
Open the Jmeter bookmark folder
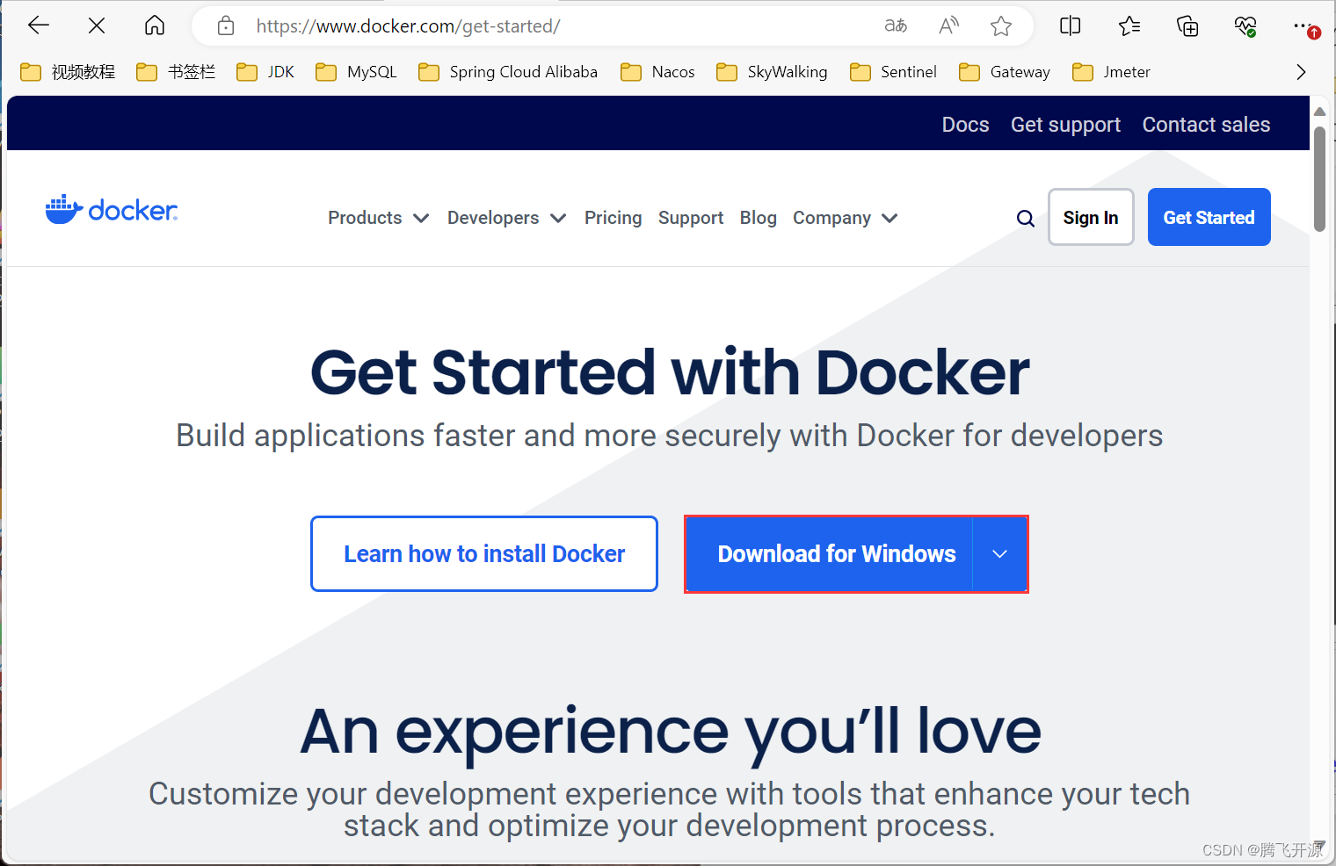pos(1111,72)
